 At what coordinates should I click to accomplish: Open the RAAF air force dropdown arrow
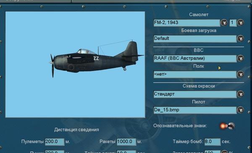tap(241, 59)
